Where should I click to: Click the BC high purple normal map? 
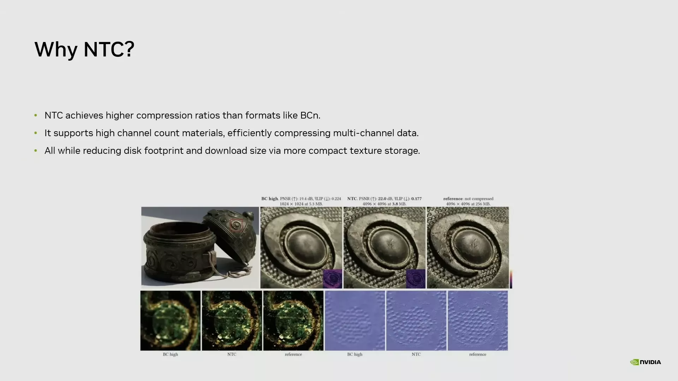pyautogui.click(x=355, y=320)
